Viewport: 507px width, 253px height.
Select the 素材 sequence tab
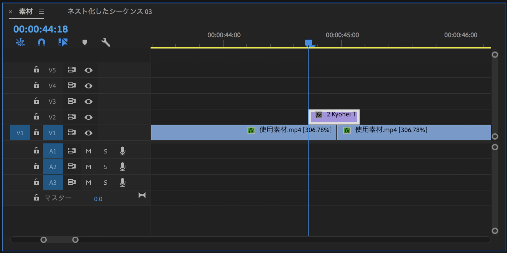pyautogui.click(x=26, y=12)
